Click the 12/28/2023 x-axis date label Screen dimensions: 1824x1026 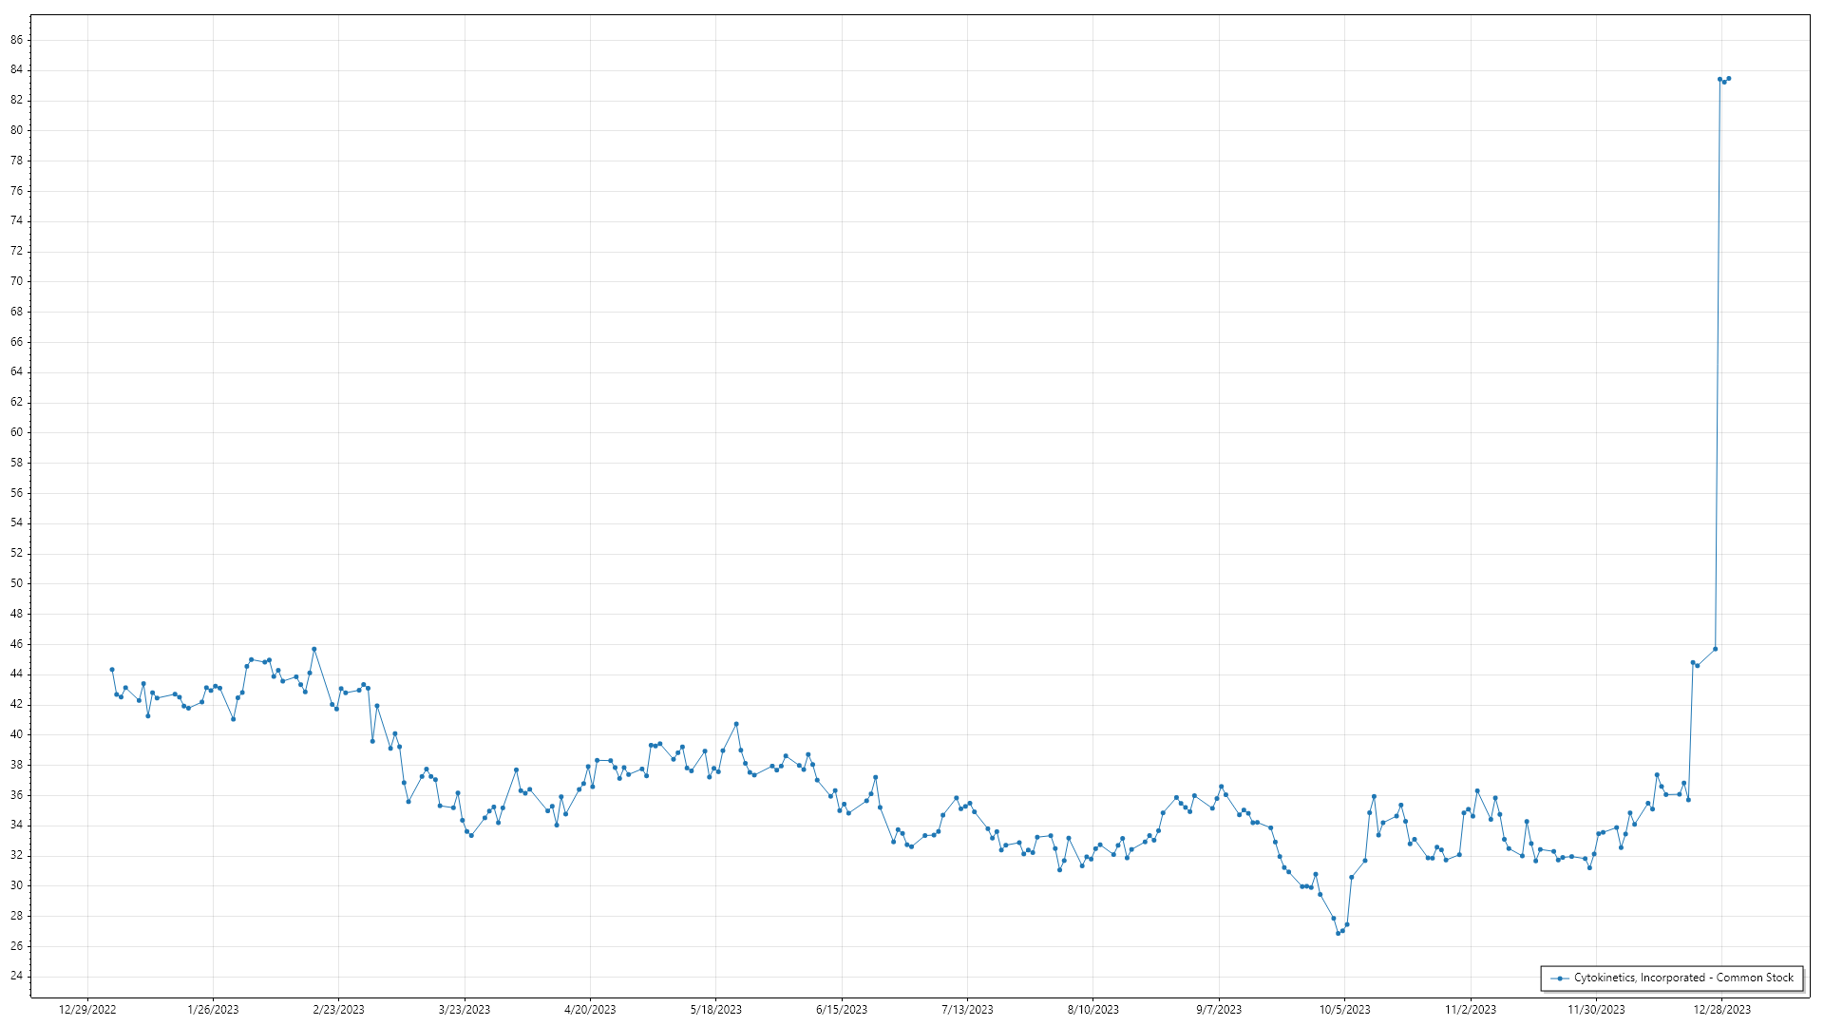pyautogui.click(x=1721, y=1010)
